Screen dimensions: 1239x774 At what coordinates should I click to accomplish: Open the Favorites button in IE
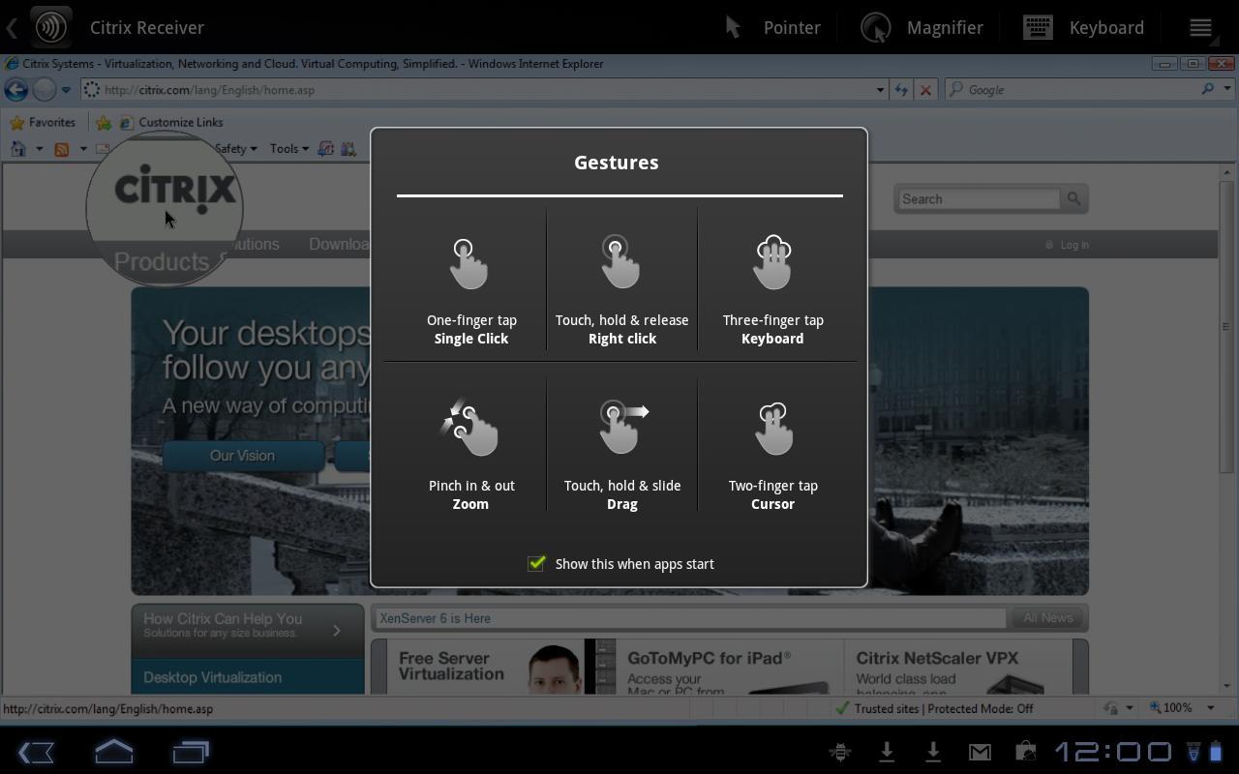click(43, 123)
